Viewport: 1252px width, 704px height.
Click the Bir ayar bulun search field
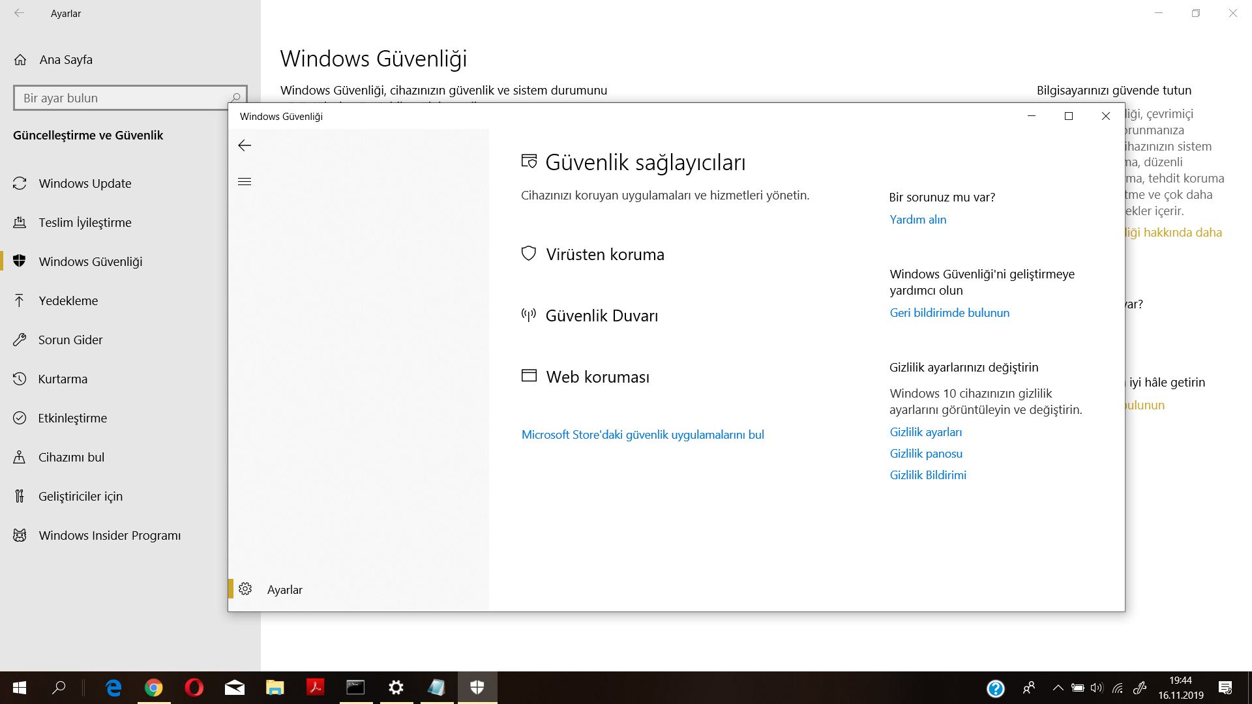click(x=130, y=98)
